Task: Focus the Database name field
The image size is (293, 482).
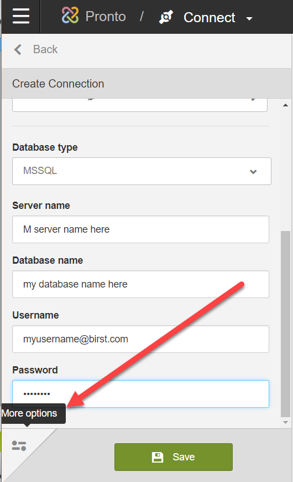Action: click(x=140, y=284)
